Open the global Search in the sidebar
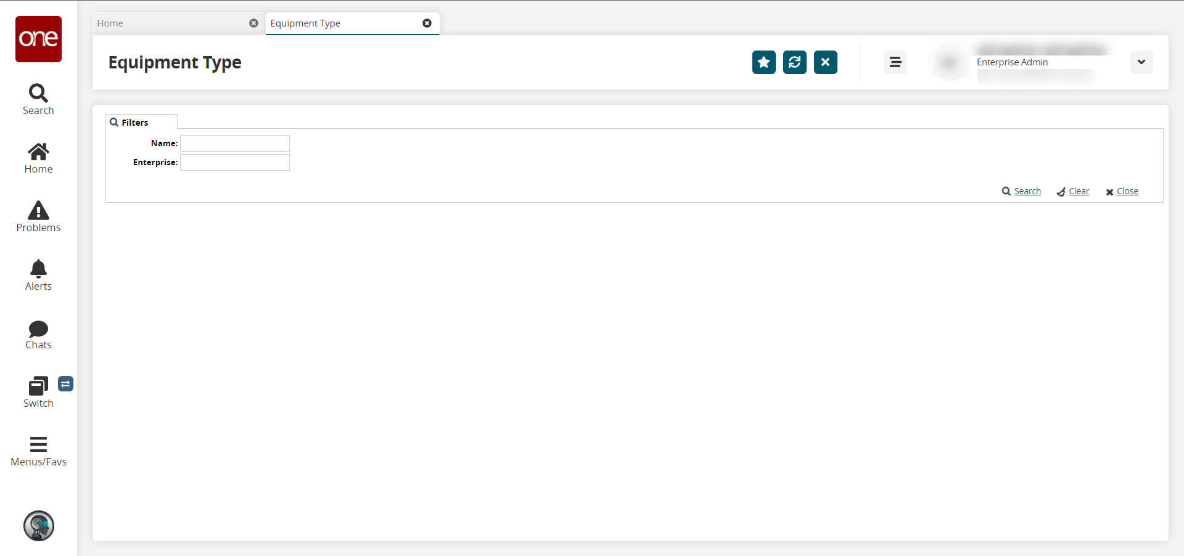Image resolution: width=1184 pixels, height=556 pixels. [x=38, y=100]
